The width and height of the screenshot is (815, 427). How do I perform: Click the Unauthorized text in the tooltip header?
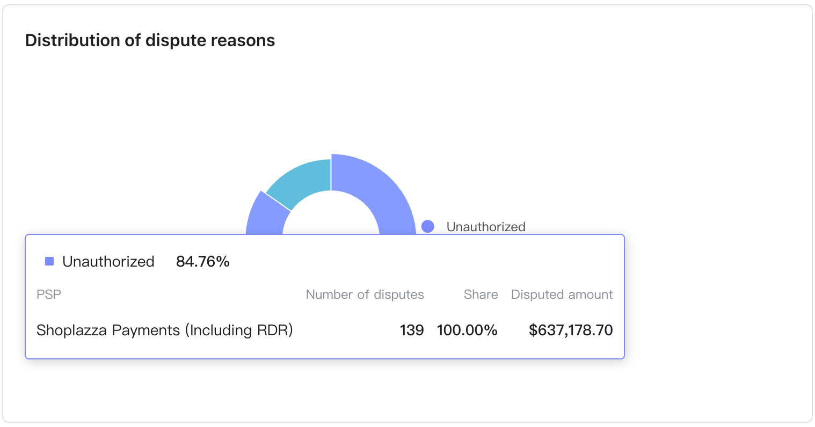tap(108, 261)
